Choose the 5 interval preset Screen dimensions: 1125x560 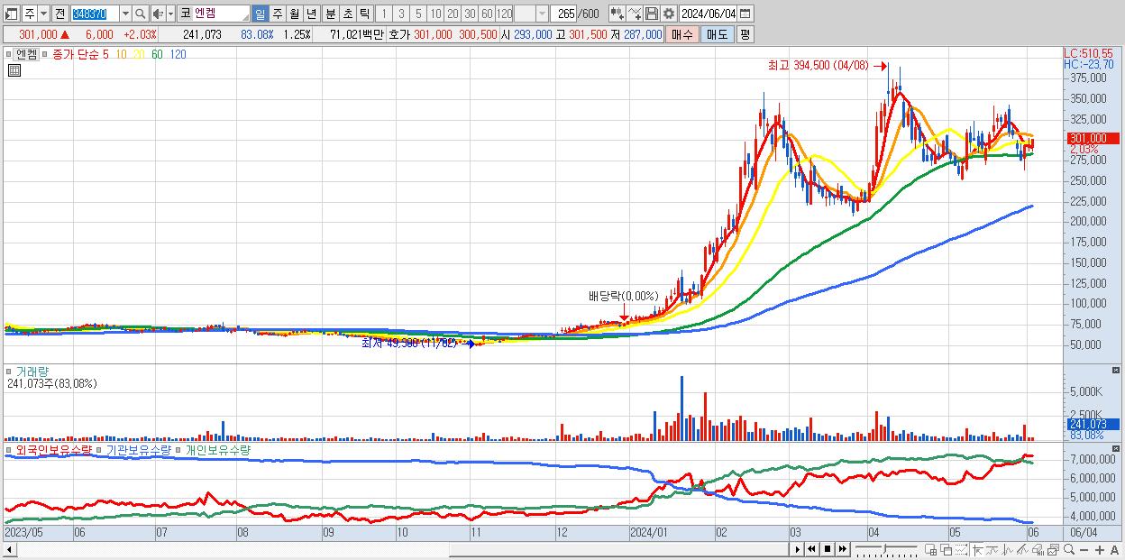418,14
